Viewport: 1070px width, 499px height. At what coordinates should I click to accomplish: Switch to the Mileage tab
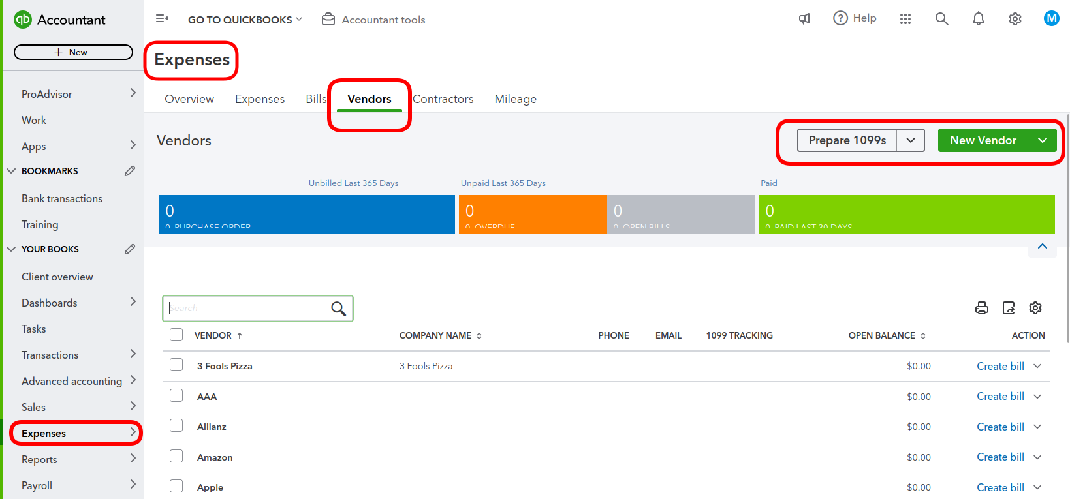(516, 99)
